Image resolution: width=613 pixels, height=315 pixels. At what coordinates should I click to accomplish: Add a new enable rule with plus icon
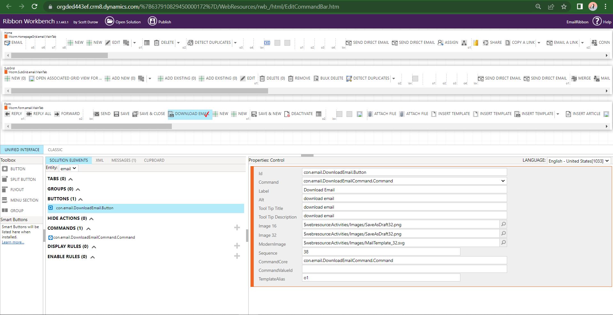tap(237, 256)
